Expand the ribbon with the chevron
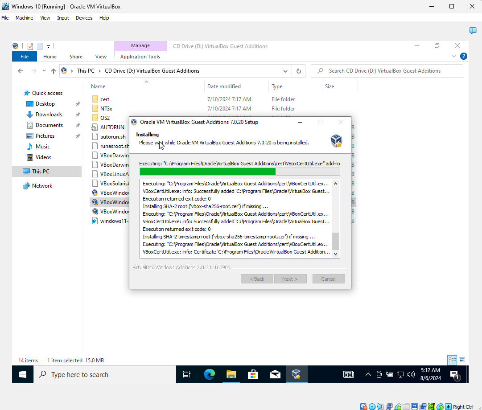Viewport: 482px width, 410px height. [x=454, y=56]
